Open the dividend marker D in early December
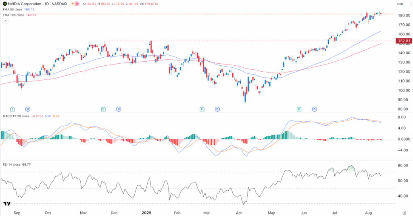413x216 pixels. click(119, 109)
